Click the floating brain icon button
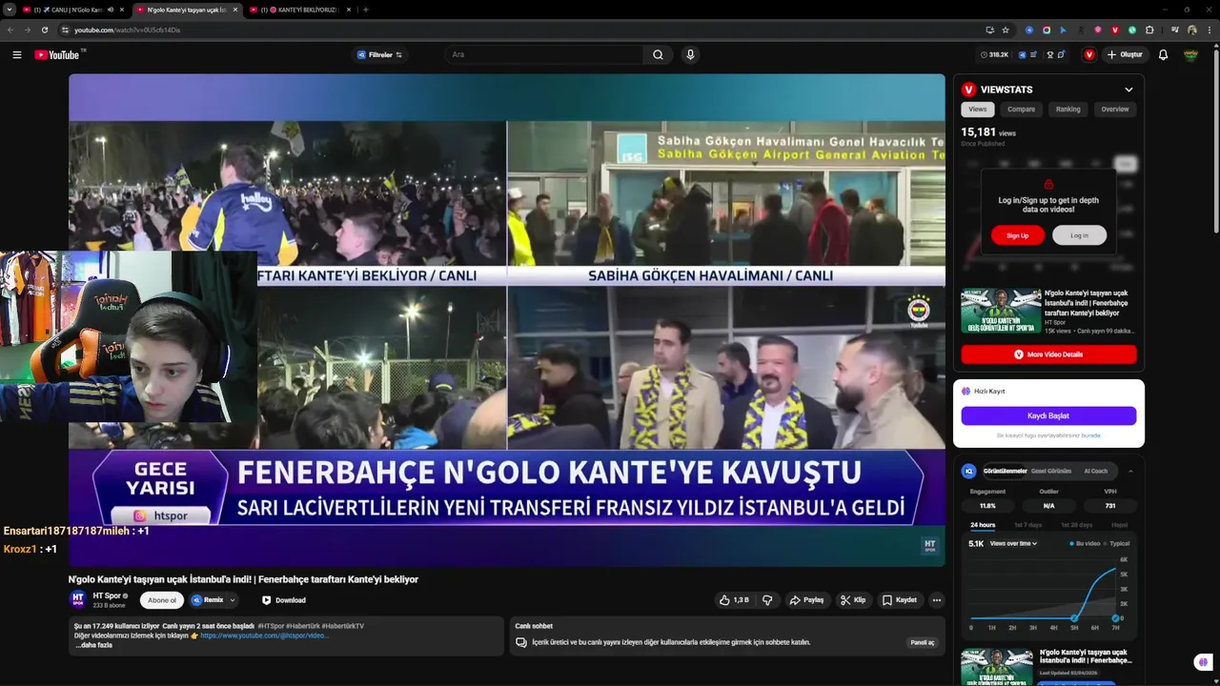 [x=1203, y=662]
